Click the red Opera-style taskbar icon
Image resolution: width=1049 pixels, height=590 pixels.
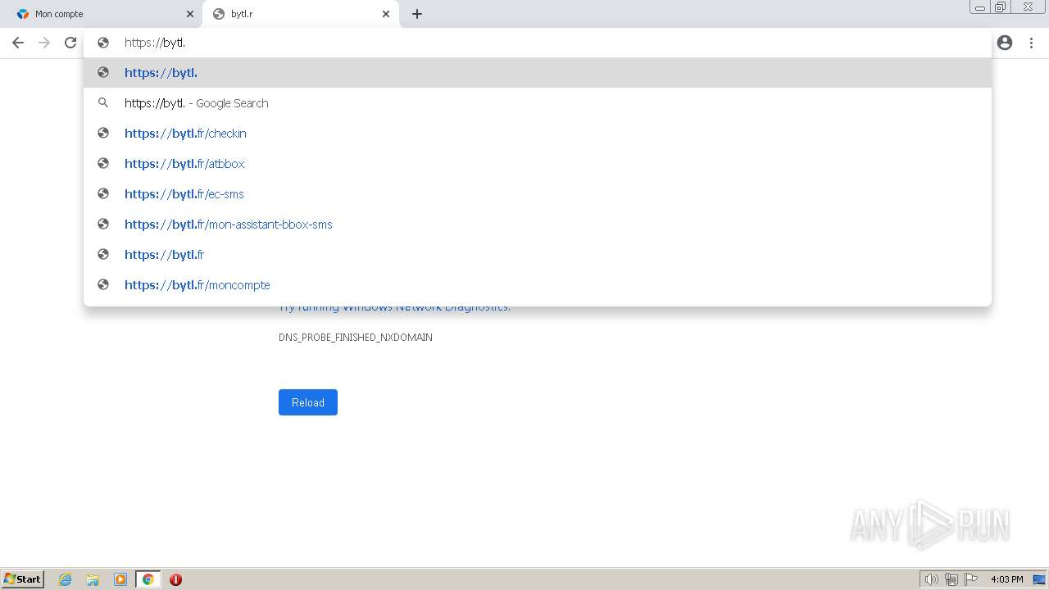[175, 579]
